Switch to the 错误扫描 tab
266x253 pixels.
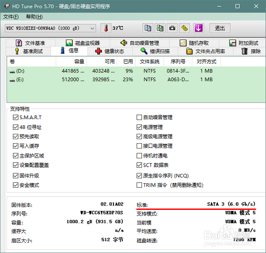pos(155,51)
